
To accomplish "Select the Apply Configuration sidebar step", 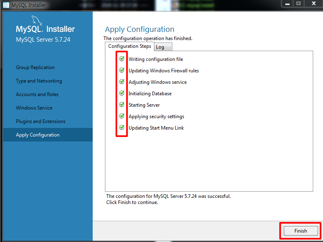I will click(48, 135).
